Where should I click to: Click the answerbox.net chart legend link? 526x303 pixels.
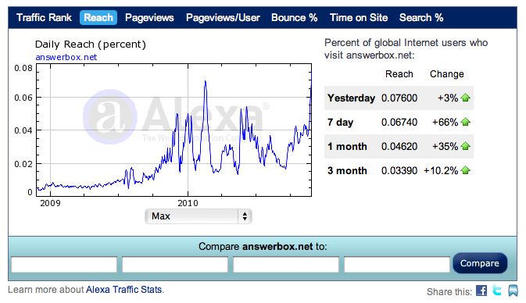66,57
